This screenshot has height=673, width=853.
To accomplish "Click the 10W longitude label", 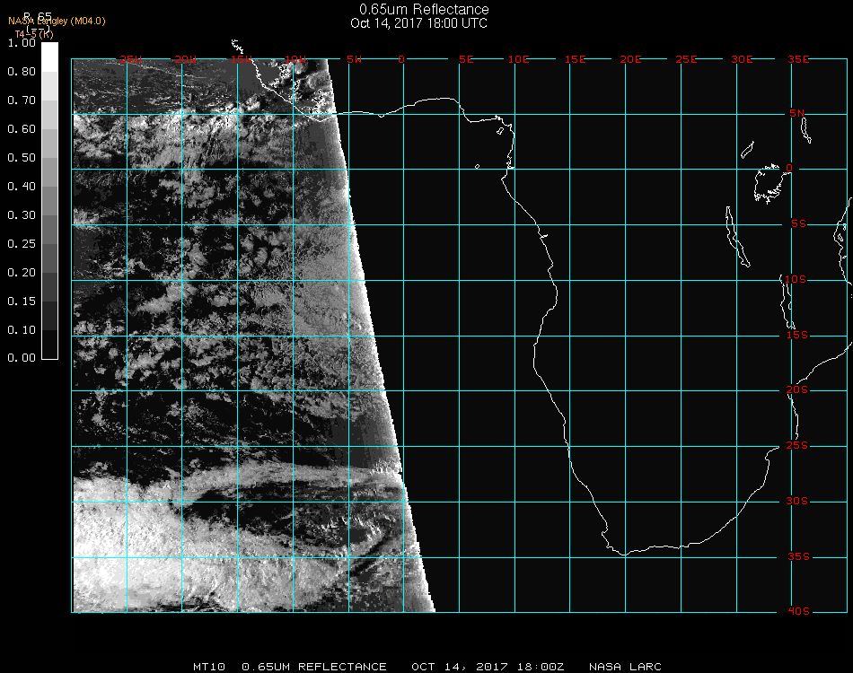I will coord(295,59).
